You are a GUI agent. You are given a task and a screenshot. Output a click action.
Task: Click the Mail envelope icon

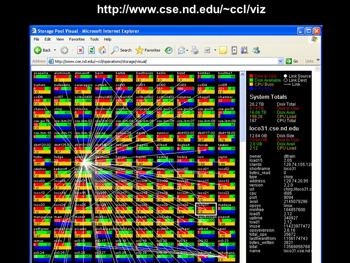tap(181, 50)
